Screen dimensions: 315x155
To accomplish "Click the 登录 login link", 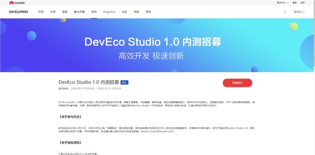I will (295, 3).
